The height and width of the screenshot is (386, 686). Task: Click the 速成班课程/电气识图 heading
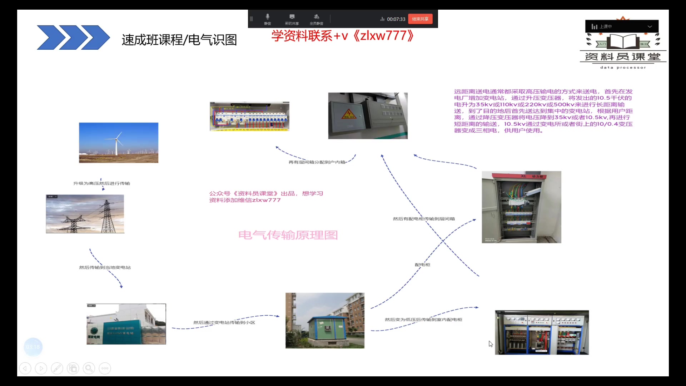tap(179, 40)
